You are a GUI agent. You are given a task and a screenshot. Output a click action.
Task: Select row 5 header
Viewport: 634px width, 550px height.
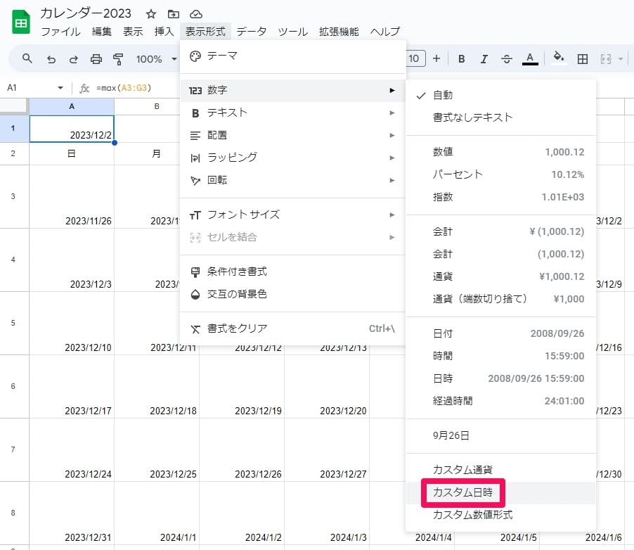pyautogui.click(x=13, y=323)
